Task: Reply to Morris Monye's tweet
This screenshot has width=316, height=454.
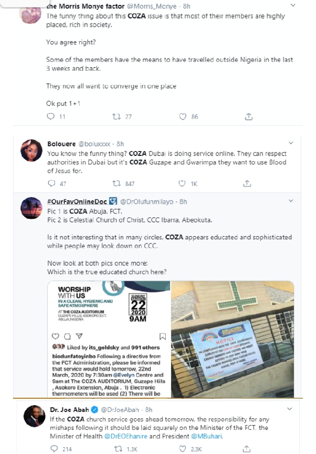Action: pos(51,116)
